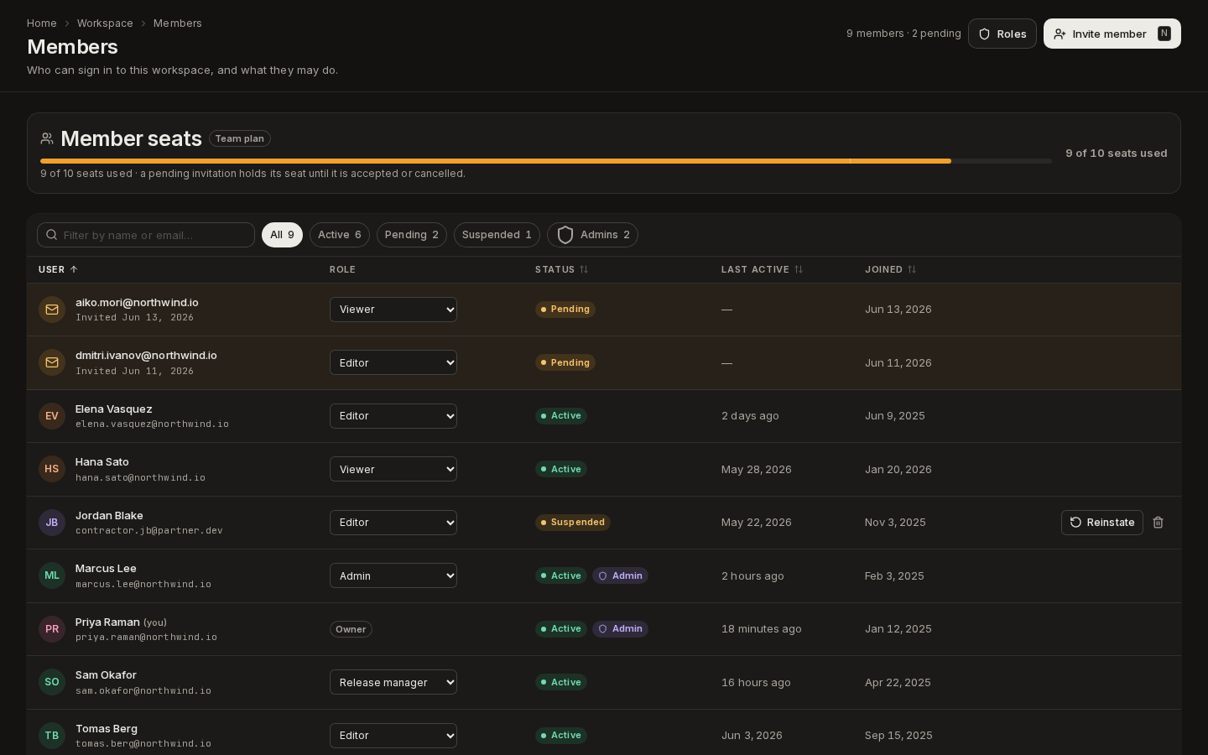The image size is (1208, 755).
Task: Click the Invite member button
Action: (1112, 34)
